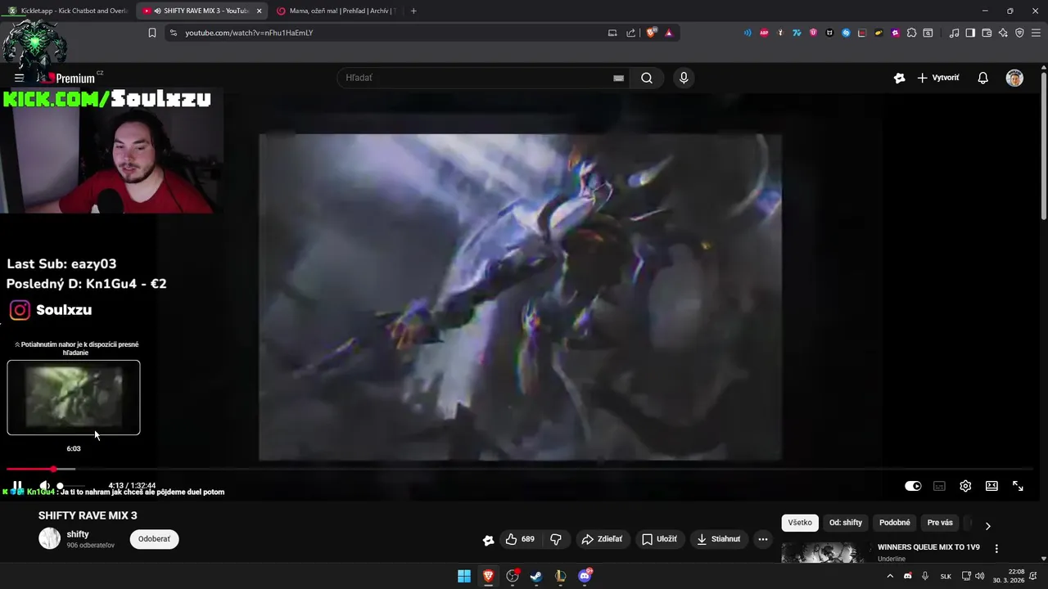Open the shifty channel avatar
Screen dimensions: 1048x589
pyautogui.click(x=50, y=538)
